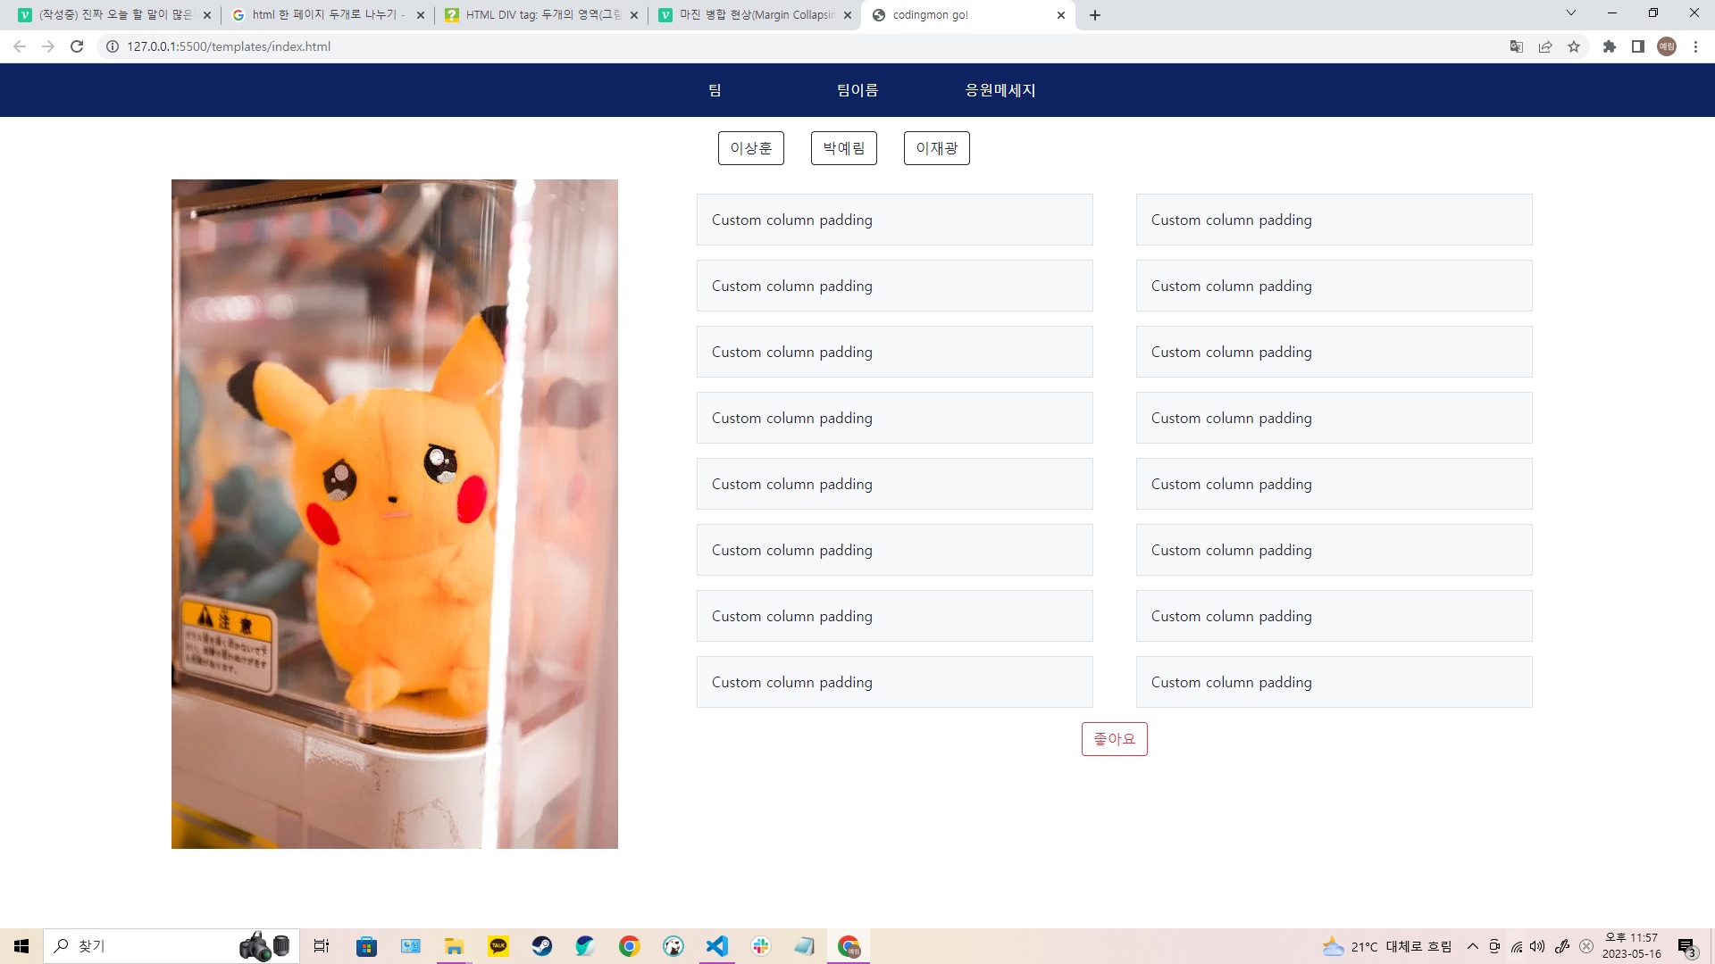This screenshot has width=1715, height=964.
Task: Show hidden system tray icons
Action: click(1472, 946)
